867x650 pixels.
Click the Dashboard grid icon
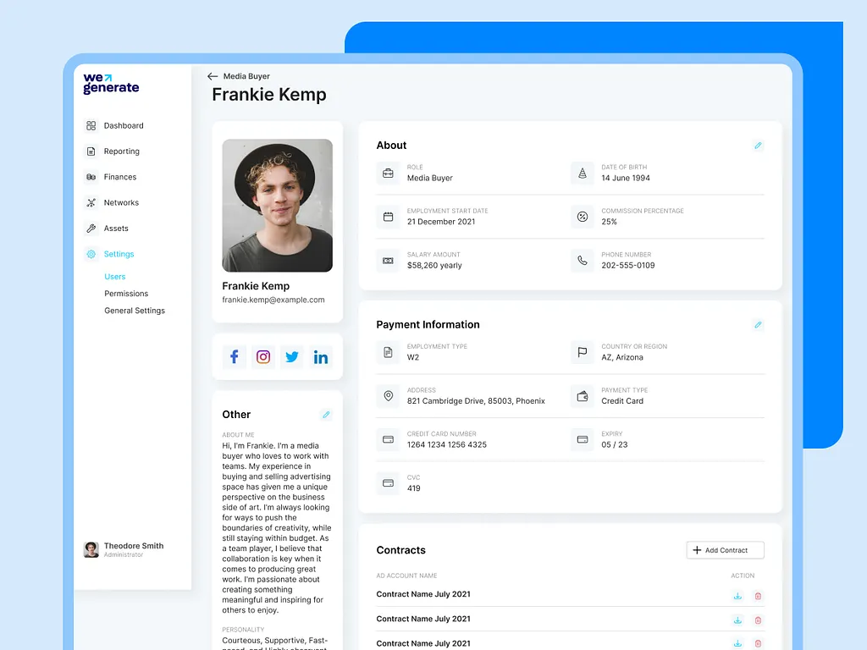(91, 125)
